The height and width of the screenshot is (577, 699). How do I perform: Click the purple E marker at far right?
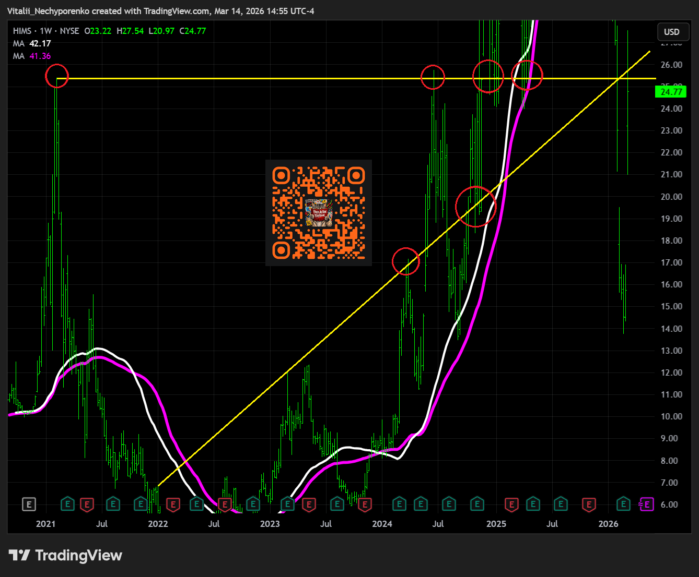pyautogui.click(x=647, y=504)
